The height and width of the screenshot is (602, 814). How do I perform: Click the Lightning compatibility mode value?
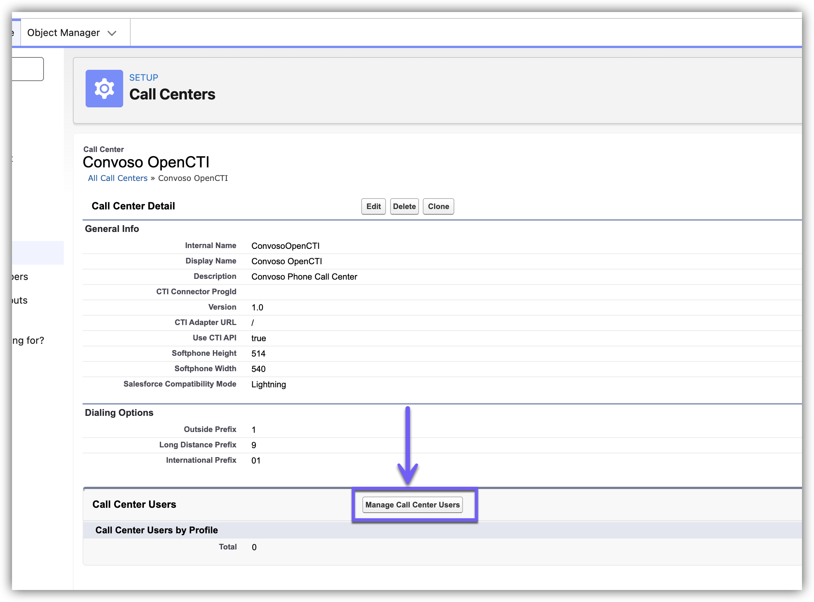coord(268,384)
